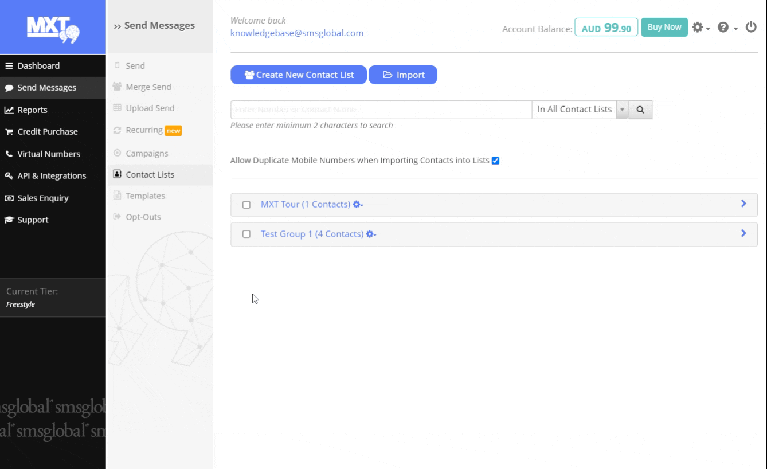Image resolution: width=767 pixels, height=469 pixels.
Task: Click the MXT logo
Action: (x=53, y=27)
